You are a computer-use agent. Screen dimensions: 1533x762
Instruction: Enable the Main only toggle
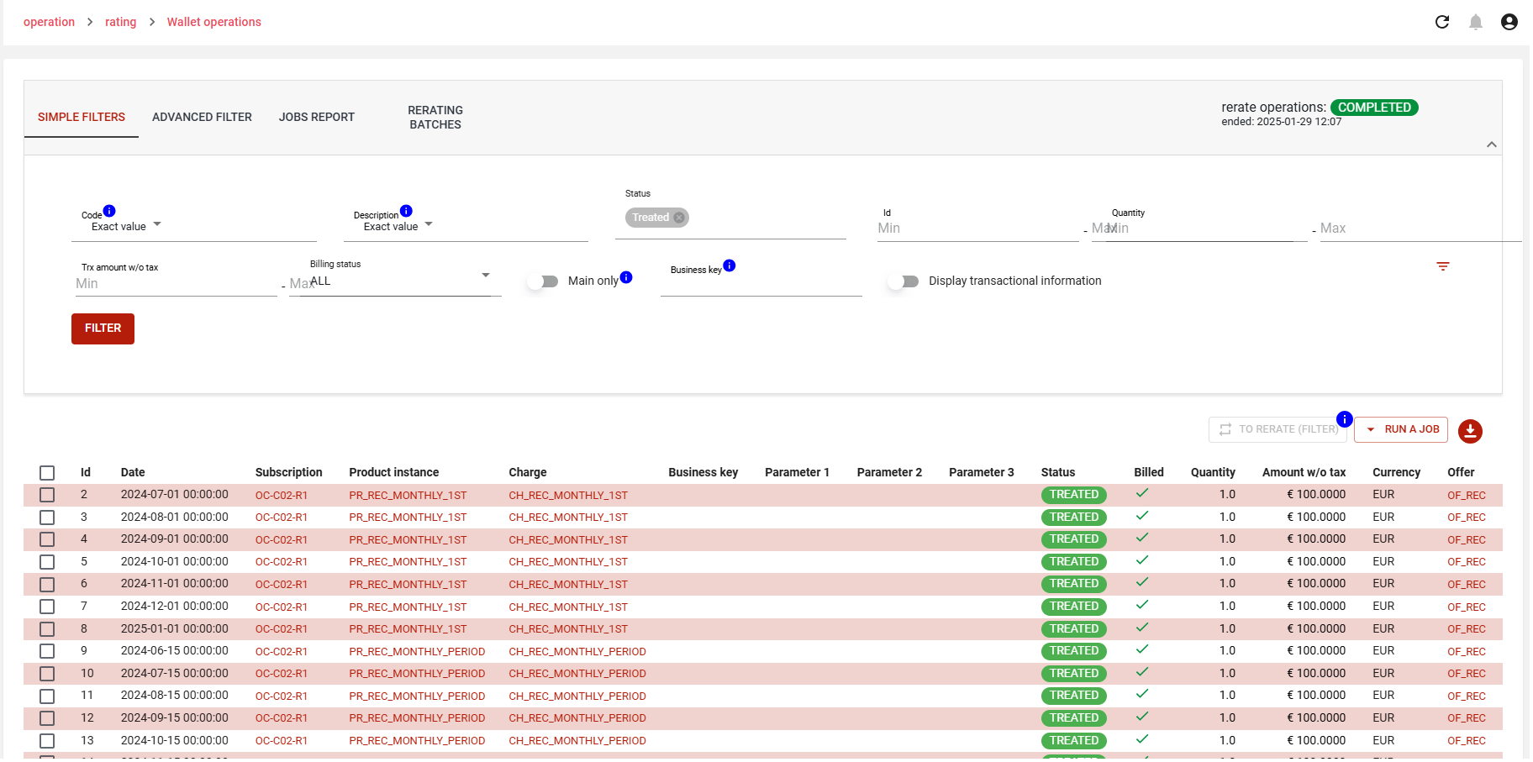tap(543, 281)
